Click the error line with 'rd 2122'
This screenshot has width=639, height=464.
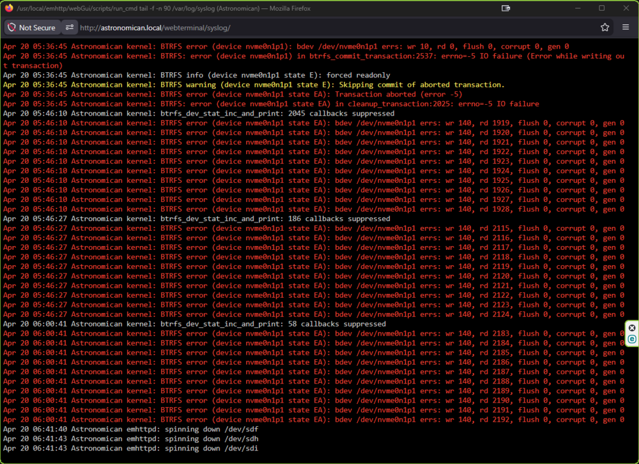[x=314, y=296]
